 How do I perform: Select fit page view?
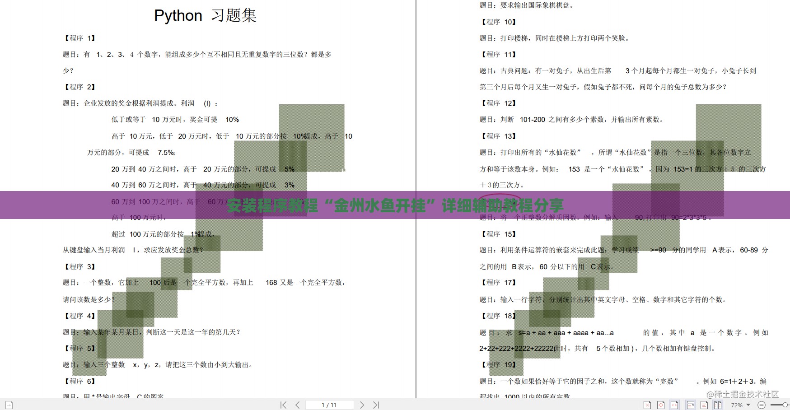click(661, 405)
